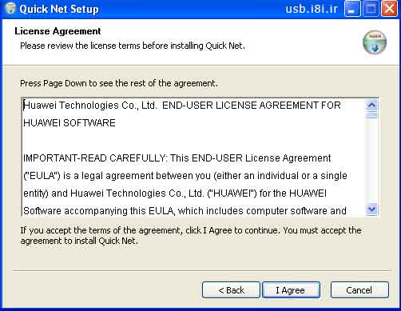Go to previous step with Back button

tap(231, 290)
